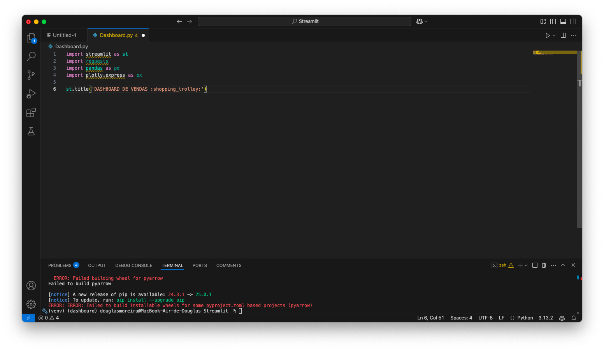Close the bottom panel
604x351 pixels.
click(x=573, y=265)
